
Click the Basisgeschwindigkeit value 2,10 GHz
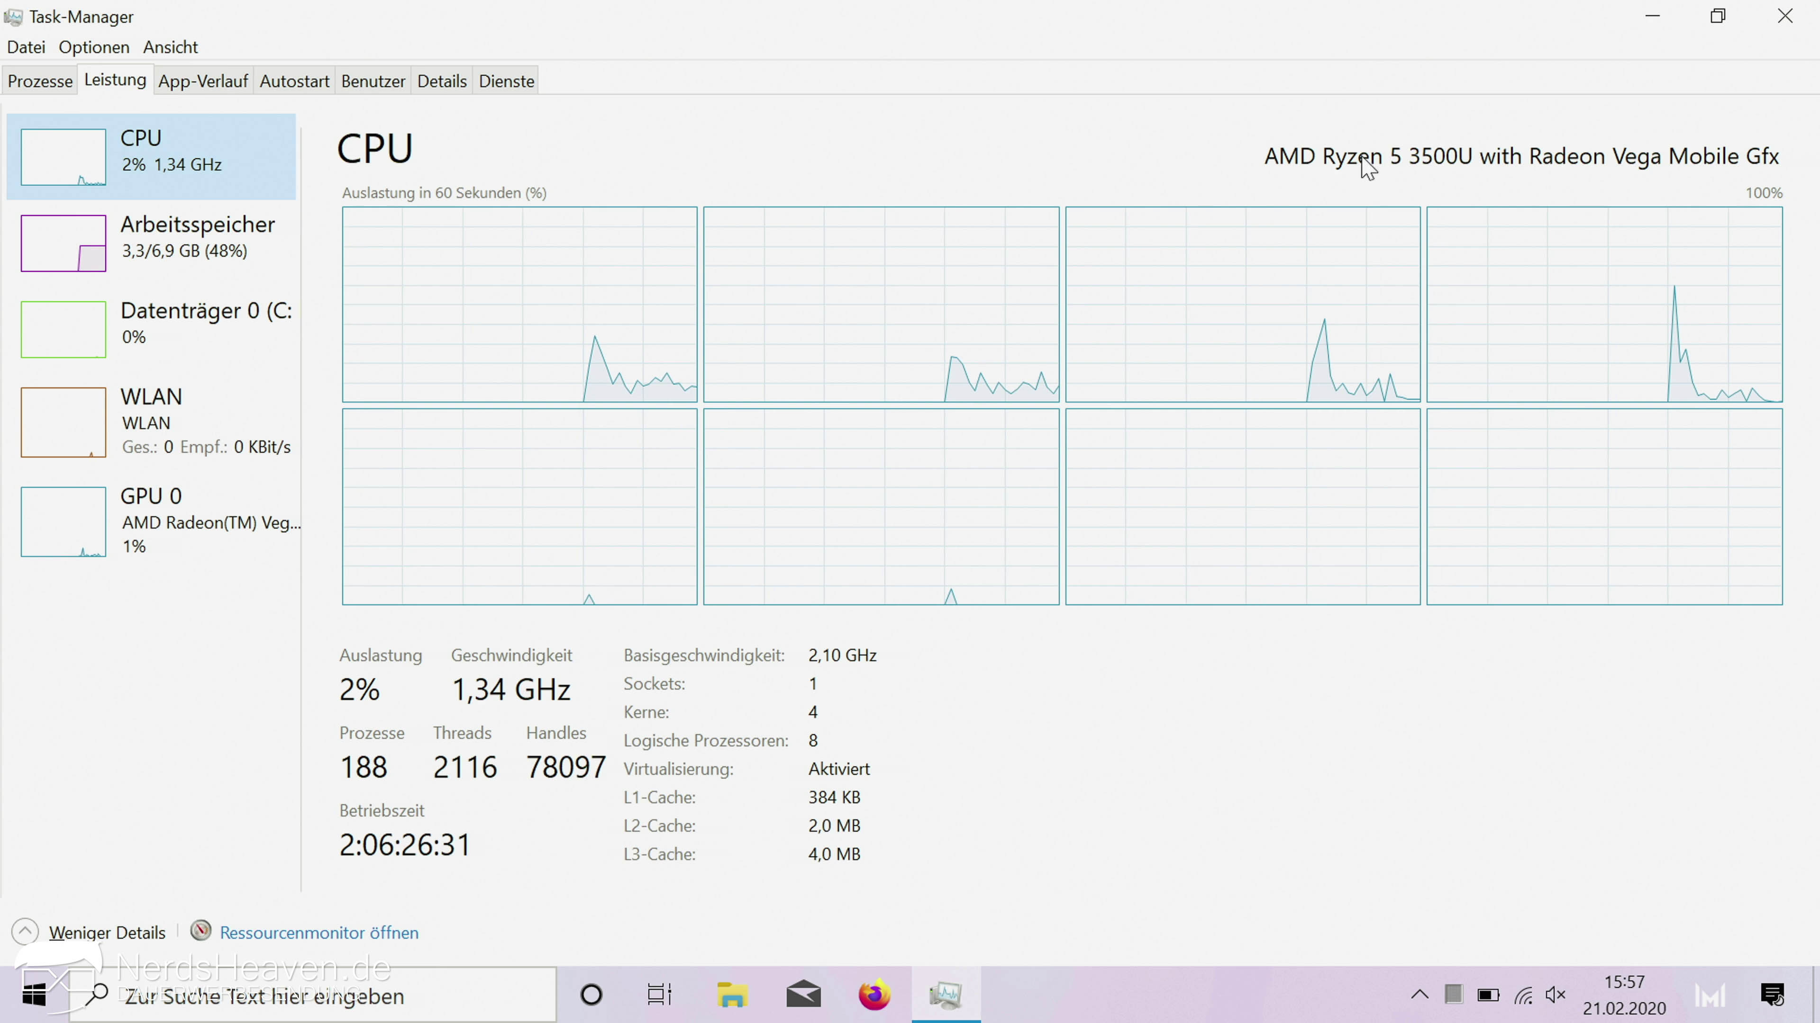[842, 655]
